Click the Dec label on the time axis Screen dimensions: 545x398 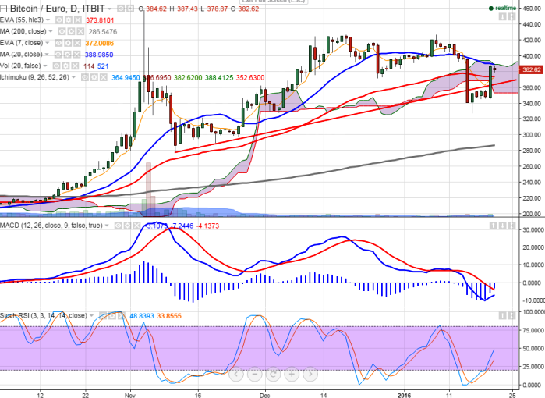pyautogui.click(x=264, y=395)
